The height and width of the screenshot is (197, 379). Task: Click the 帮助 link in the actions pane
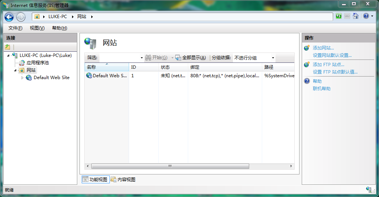point(317,81)
